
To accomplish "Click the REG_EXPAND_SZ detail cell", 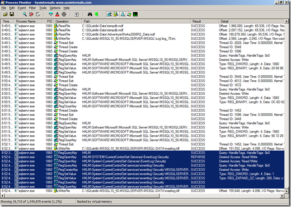I will pos(252,178).
